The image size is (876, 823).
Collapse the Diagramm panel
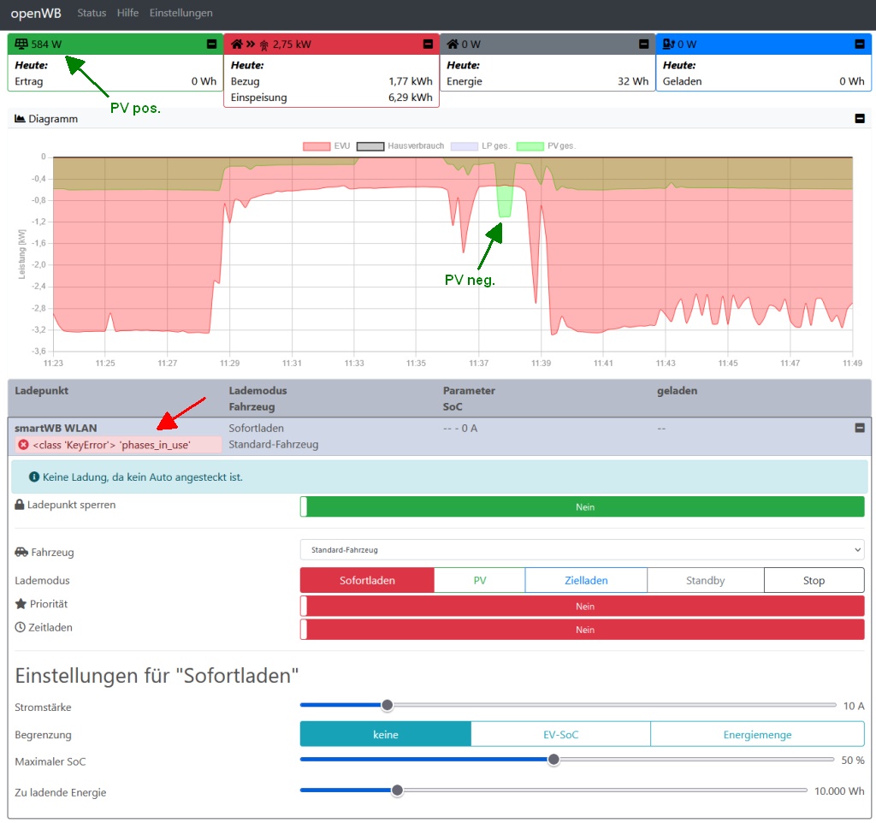click(860, 119)
